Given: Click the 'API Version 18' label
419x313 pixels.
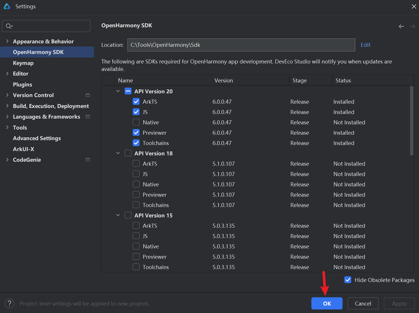Looking at the screenshot, I should coord(153,153).
